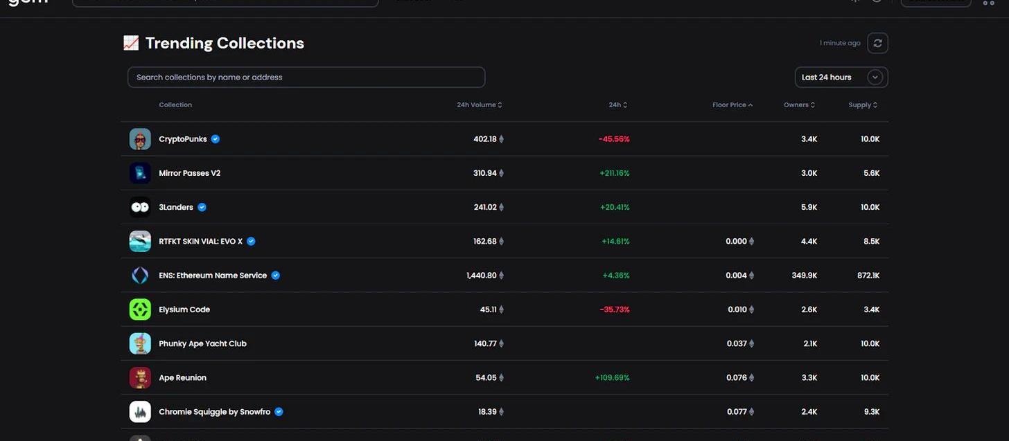Click the Chromie Squiggle by Snowfro avatar
The width and height of the screenshot is (1009, 441).
140,412
